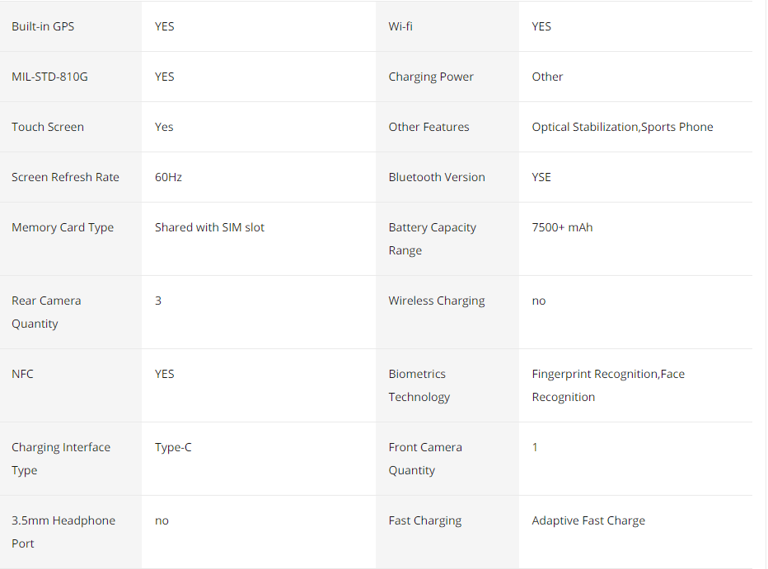Image resolution: width=768 pixels, height=569 pixels.
Task: Select the MIL-STD-810G spec label
Action: pyautogui.click(x=49, y=77)
